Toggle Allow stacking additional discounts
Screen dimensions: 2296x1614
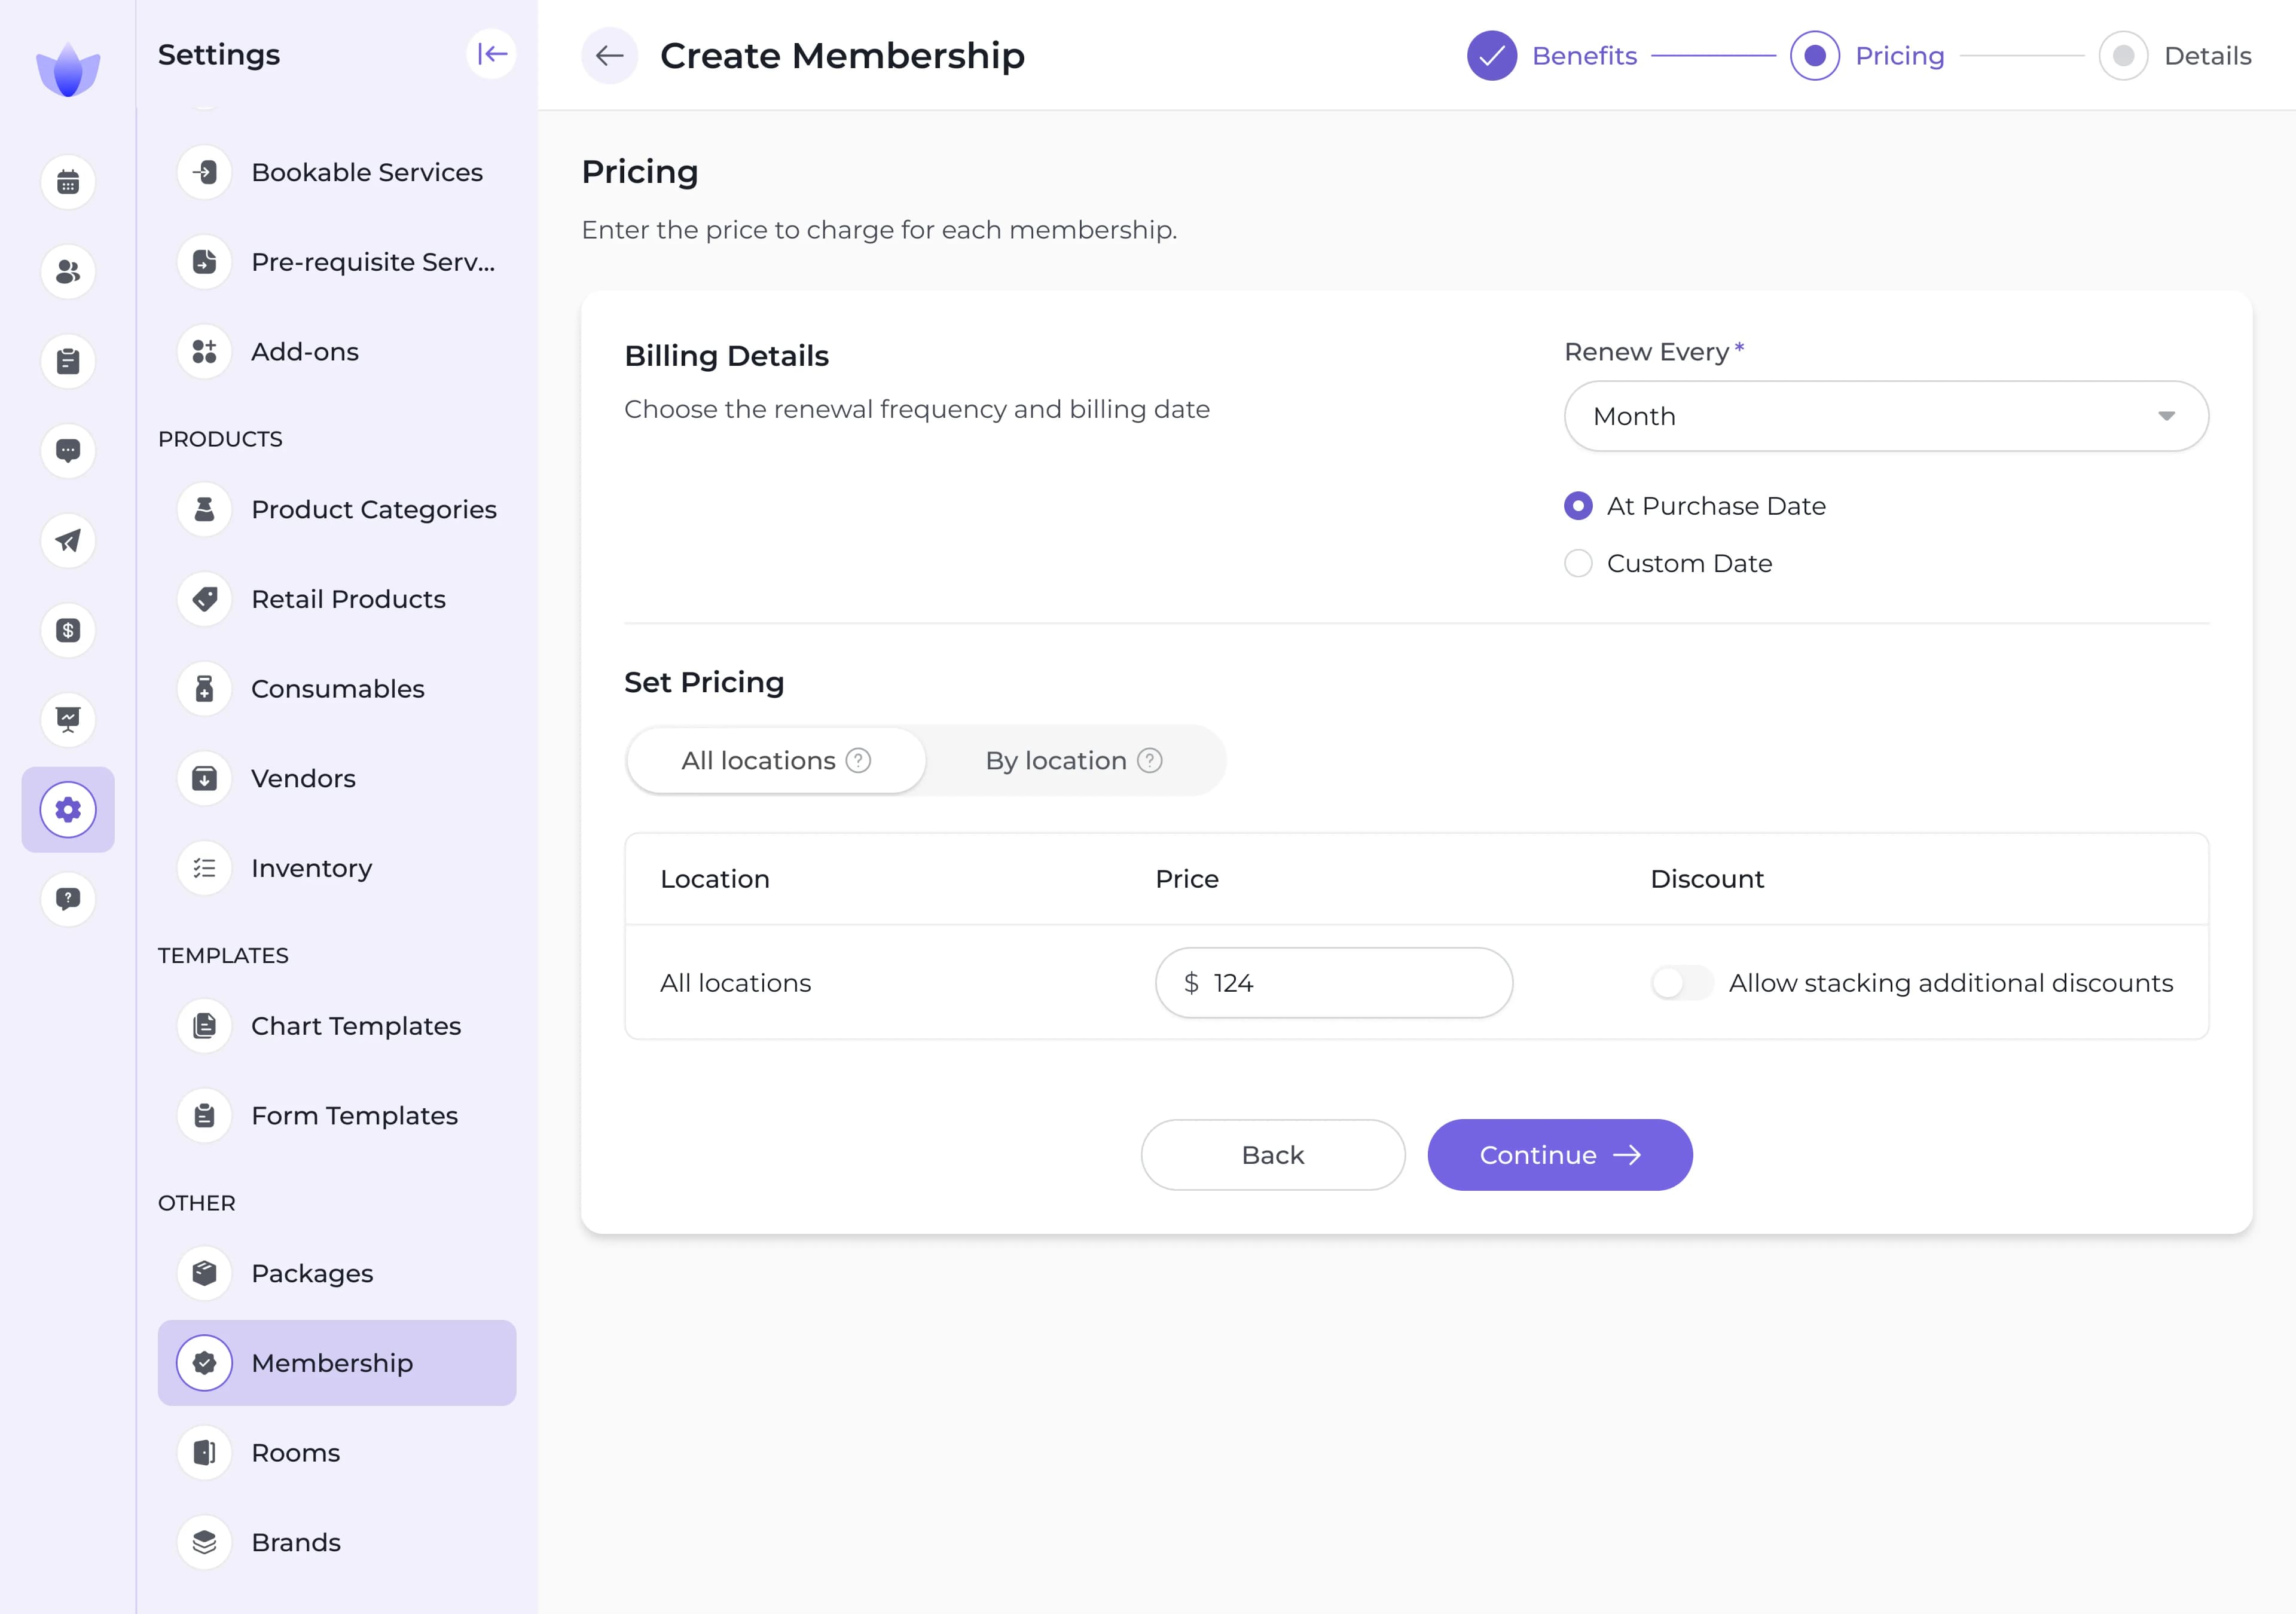1681,982
